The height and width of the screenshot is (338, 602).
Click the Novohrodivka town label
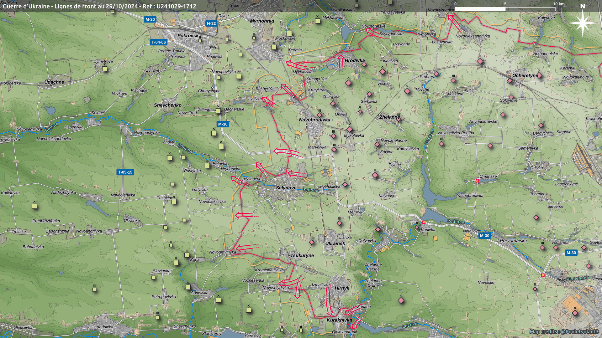coord(314,120)
